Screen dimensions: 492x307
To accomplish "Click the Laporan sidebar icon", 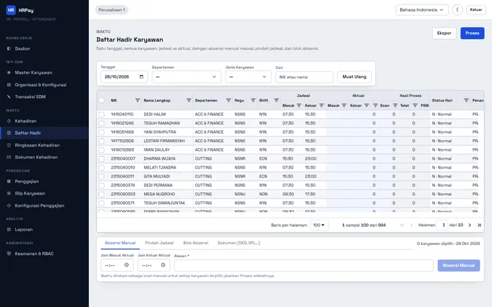I will [9, 230].
